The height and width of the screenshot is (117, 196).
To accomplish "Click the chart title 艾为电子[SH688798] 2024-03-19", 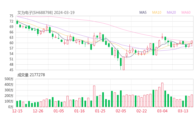I will [x=46, y=12].
